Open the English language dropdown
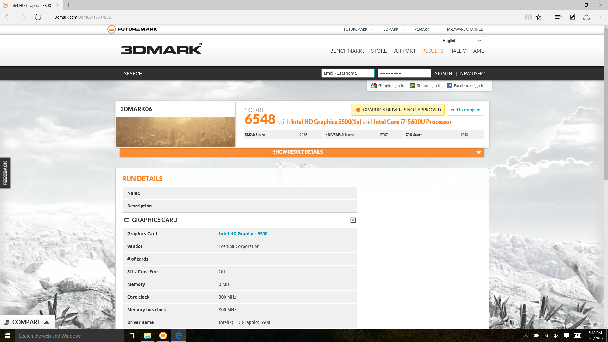608x342 pixels. 462,41
